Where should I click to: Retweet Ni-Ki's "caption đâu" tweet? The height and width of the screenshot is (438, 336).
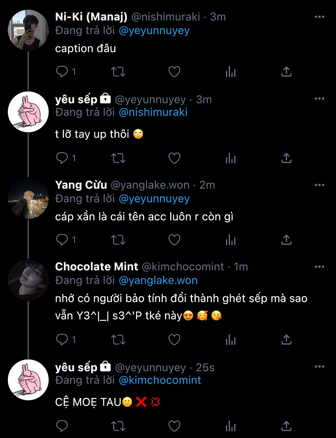tap(118, 72)
